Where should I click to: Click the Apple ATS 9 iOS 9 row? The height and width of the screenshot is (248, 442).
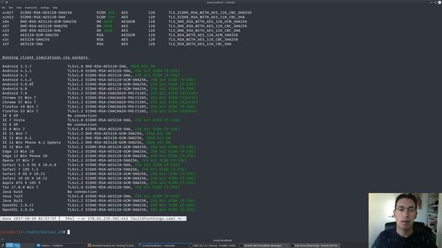[x=99, y=183]
